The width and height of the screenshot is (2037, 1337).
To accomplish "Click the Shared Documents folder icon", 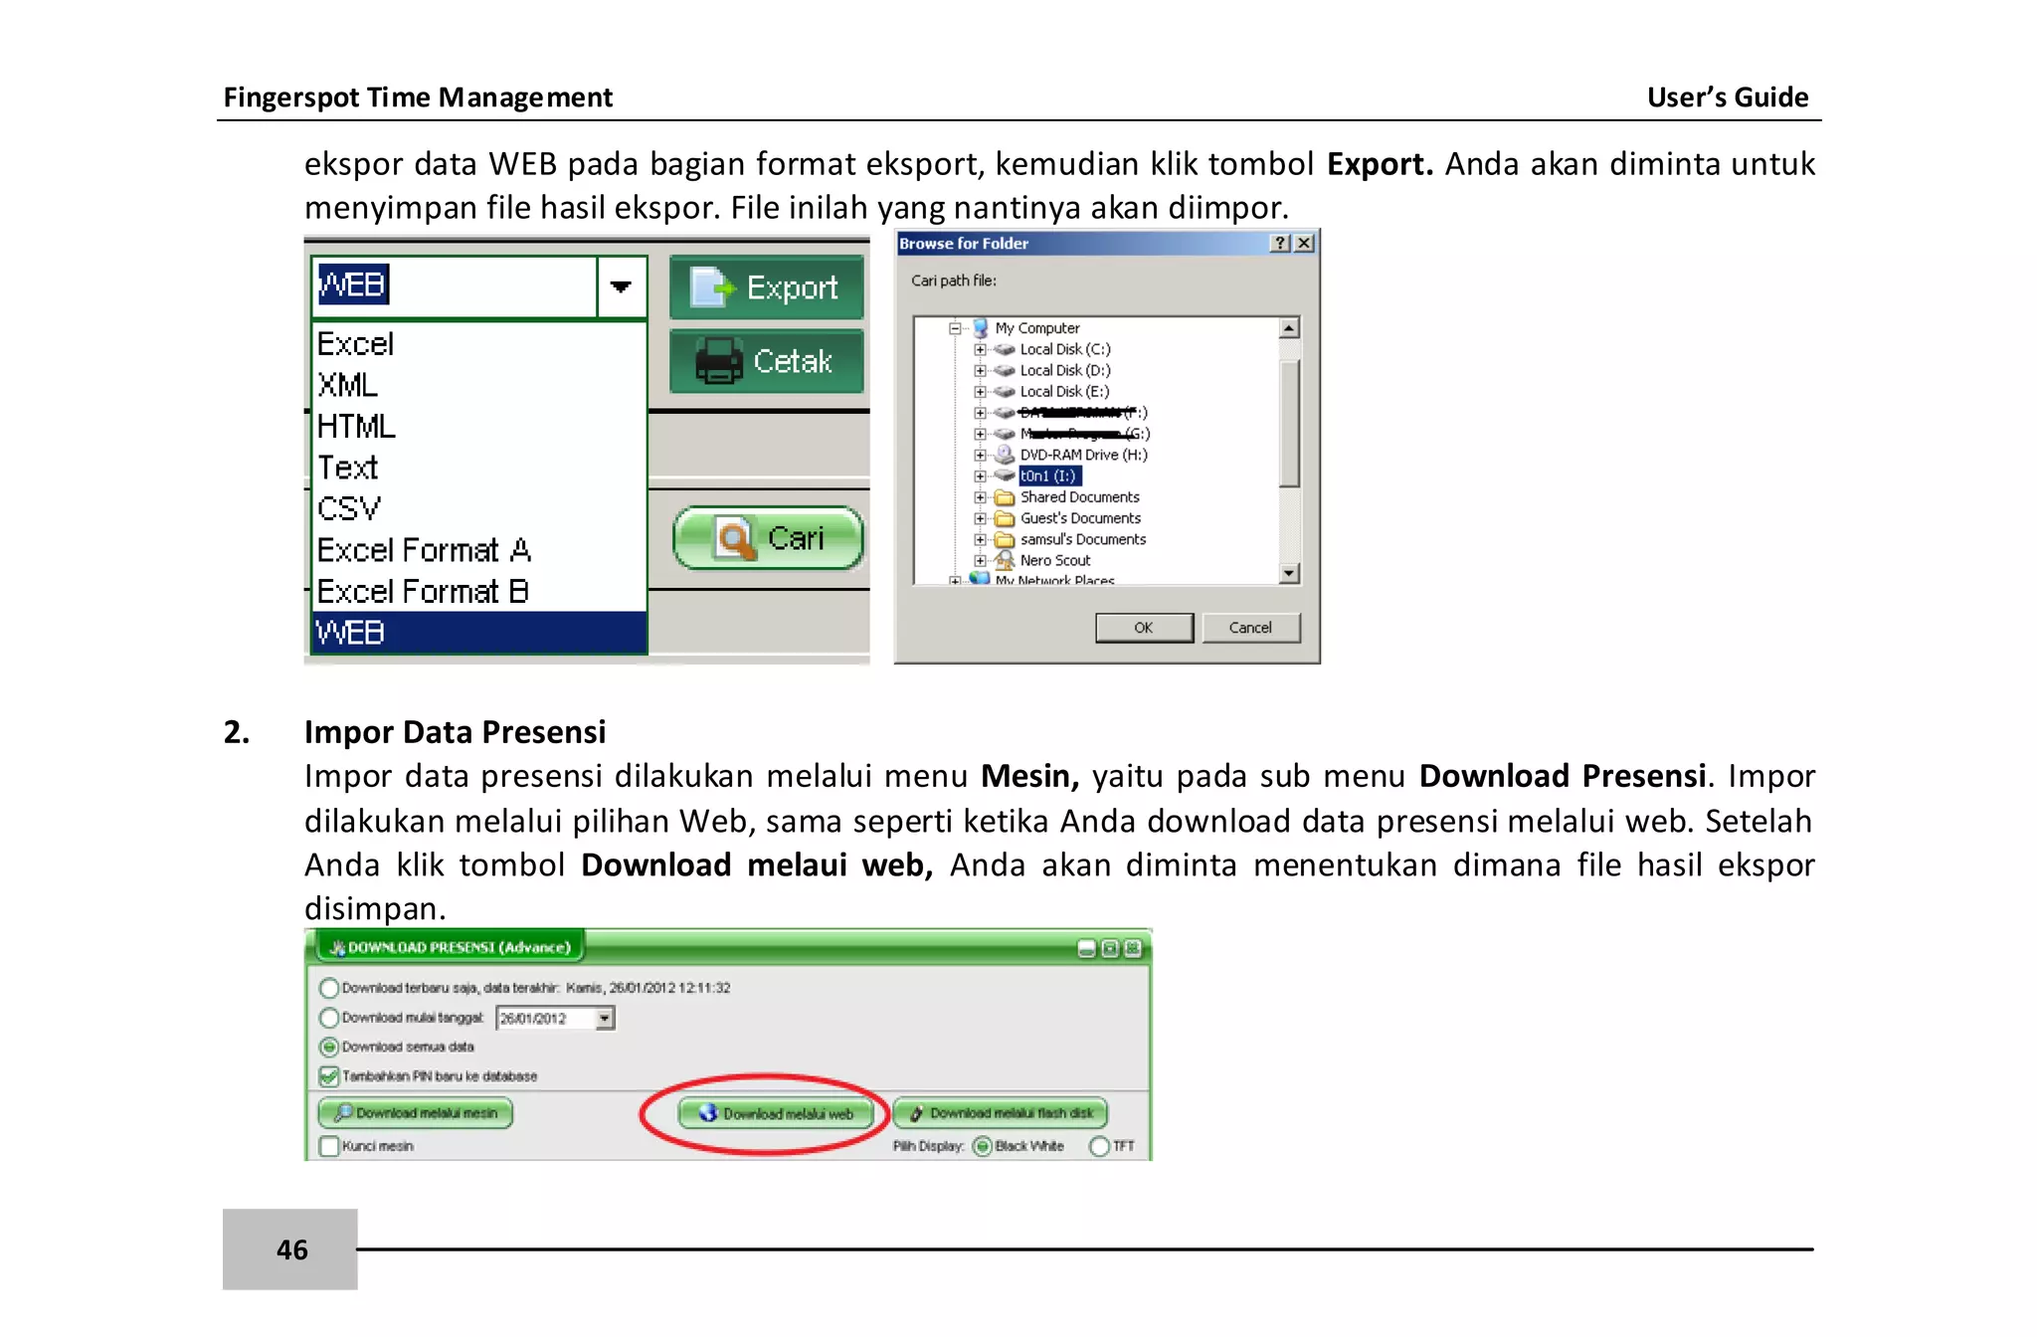I will coord(1005,497).
